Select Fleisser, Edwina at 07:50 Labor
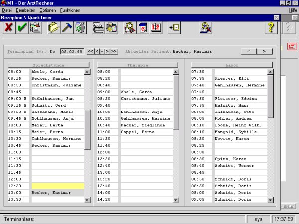 point(241,99)
